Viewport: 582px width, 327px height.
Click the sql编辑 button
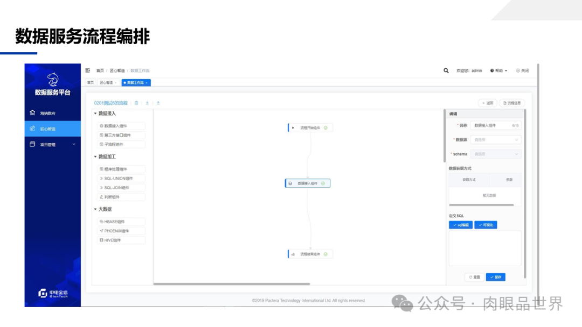point(461,225)
